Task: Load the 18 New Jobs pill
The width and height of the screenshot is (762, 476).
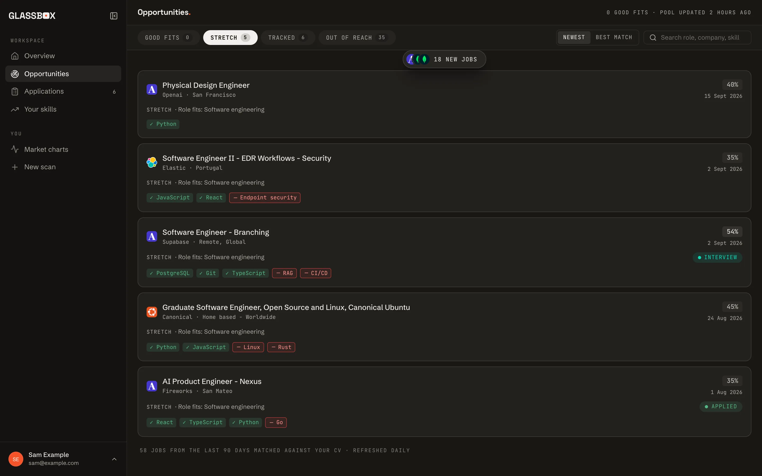Action: 444,59
